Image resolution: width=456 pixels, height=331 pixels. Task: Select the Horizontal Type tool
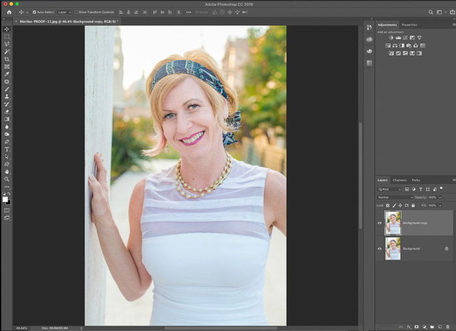tap(7, 149)
